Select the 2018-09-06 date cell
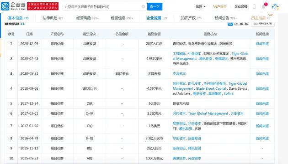 [29, 88]
